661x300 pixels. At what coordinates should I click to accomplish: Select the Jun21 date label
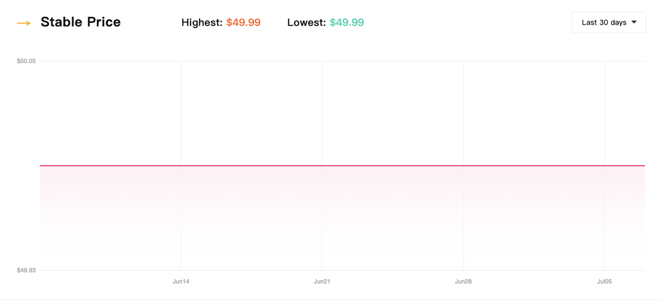[322, 281]
